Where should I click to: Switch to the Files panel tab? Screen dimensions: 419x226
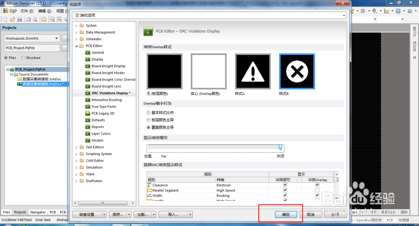(6, 212)
